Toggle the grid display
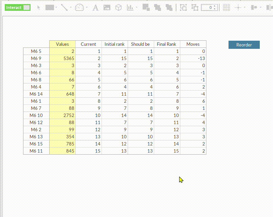 click(226, 7)
